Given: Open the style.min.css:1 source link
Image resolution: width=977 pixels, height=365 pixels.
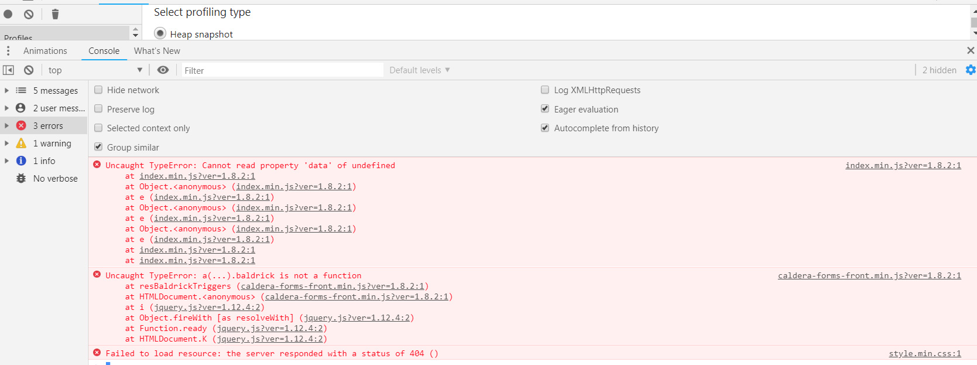Looking at the screenshot, I should pos(925,353).
